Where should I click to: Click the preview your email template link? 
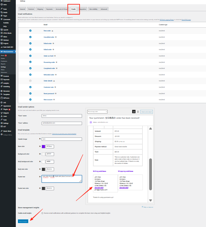point(64,134)
